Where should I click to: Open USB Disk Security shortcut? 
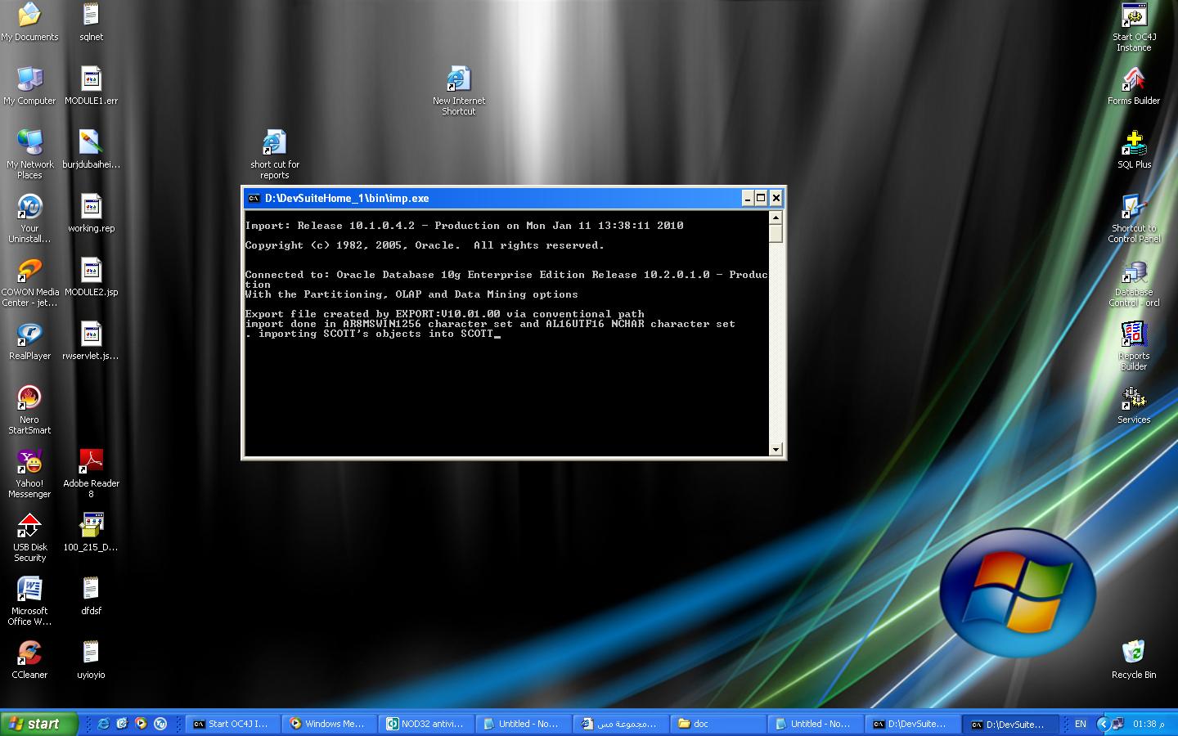click(x=29, y=528)
